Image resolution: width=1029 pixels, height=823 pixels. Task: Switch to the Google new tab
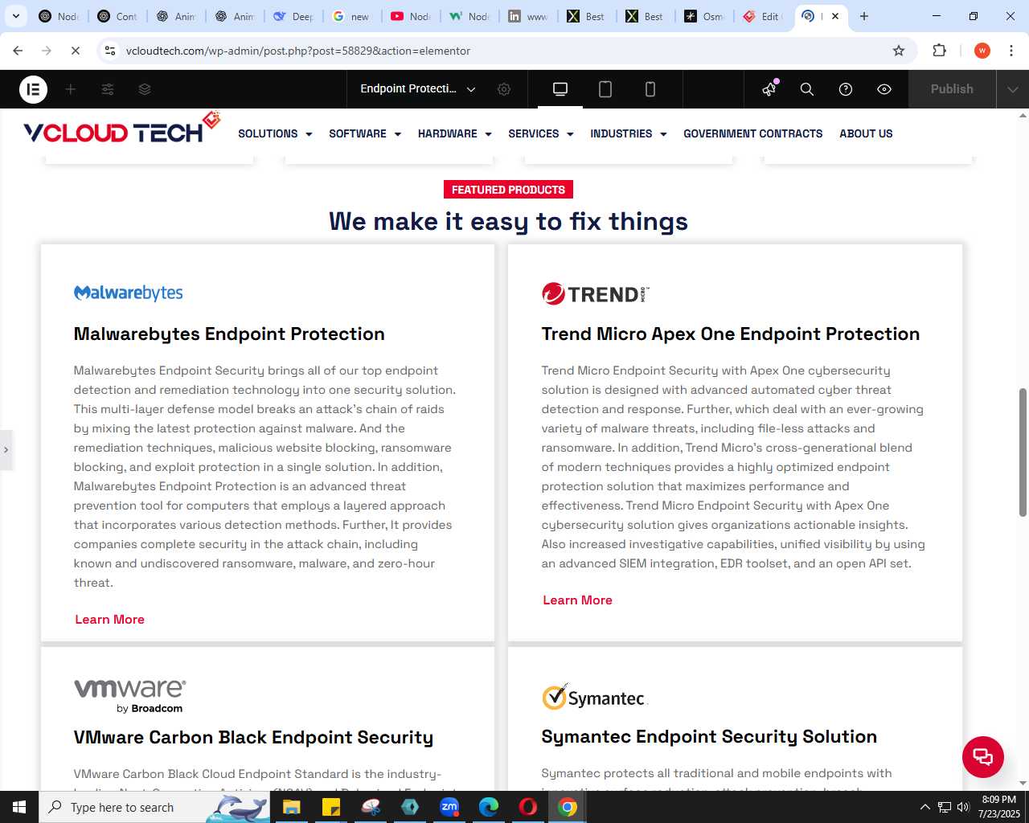[352, 16]
